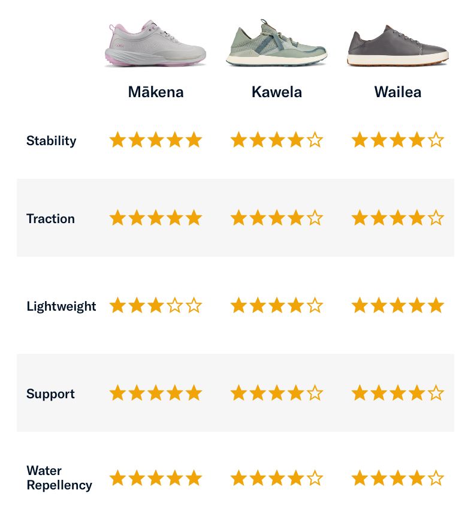The height and width of the screenshot is (517, 471).
Task: Click the Stability row label
Action: tap(52, 141)
